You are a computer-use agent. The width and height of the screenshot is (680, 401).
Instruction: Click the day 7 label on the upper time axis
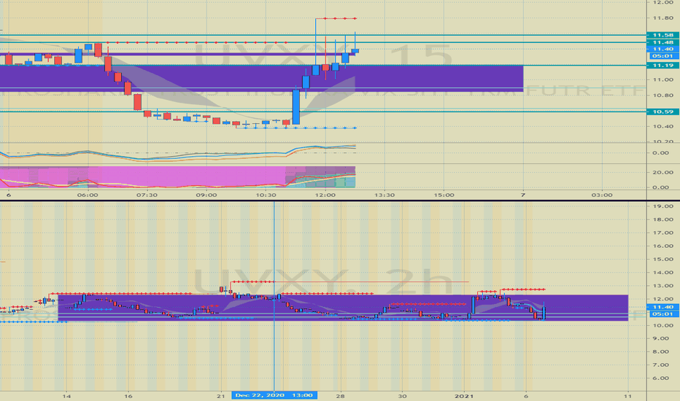click(523, 195)
